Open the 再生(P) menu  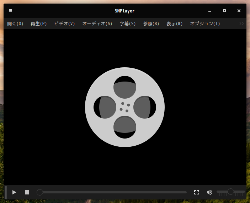tap(38, 24)
